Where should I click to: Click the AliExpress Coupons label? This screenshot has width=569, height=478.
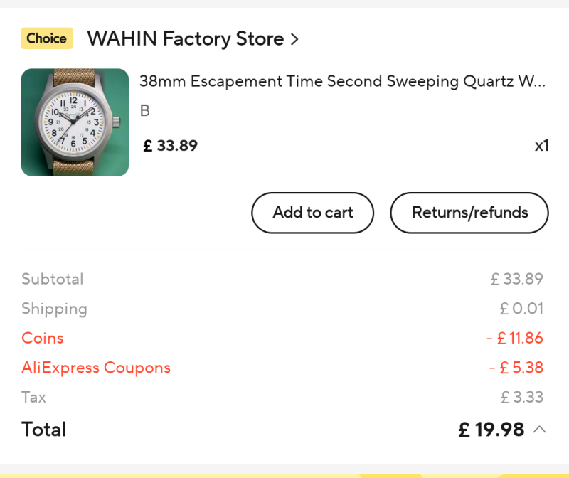tap(96, 368)
